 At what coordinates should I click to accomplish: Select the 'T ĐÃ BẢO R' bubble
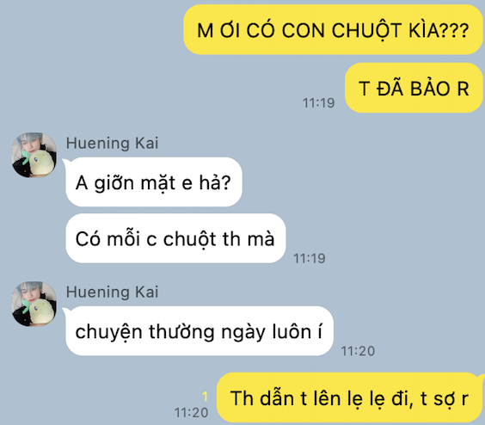[414, 88]
